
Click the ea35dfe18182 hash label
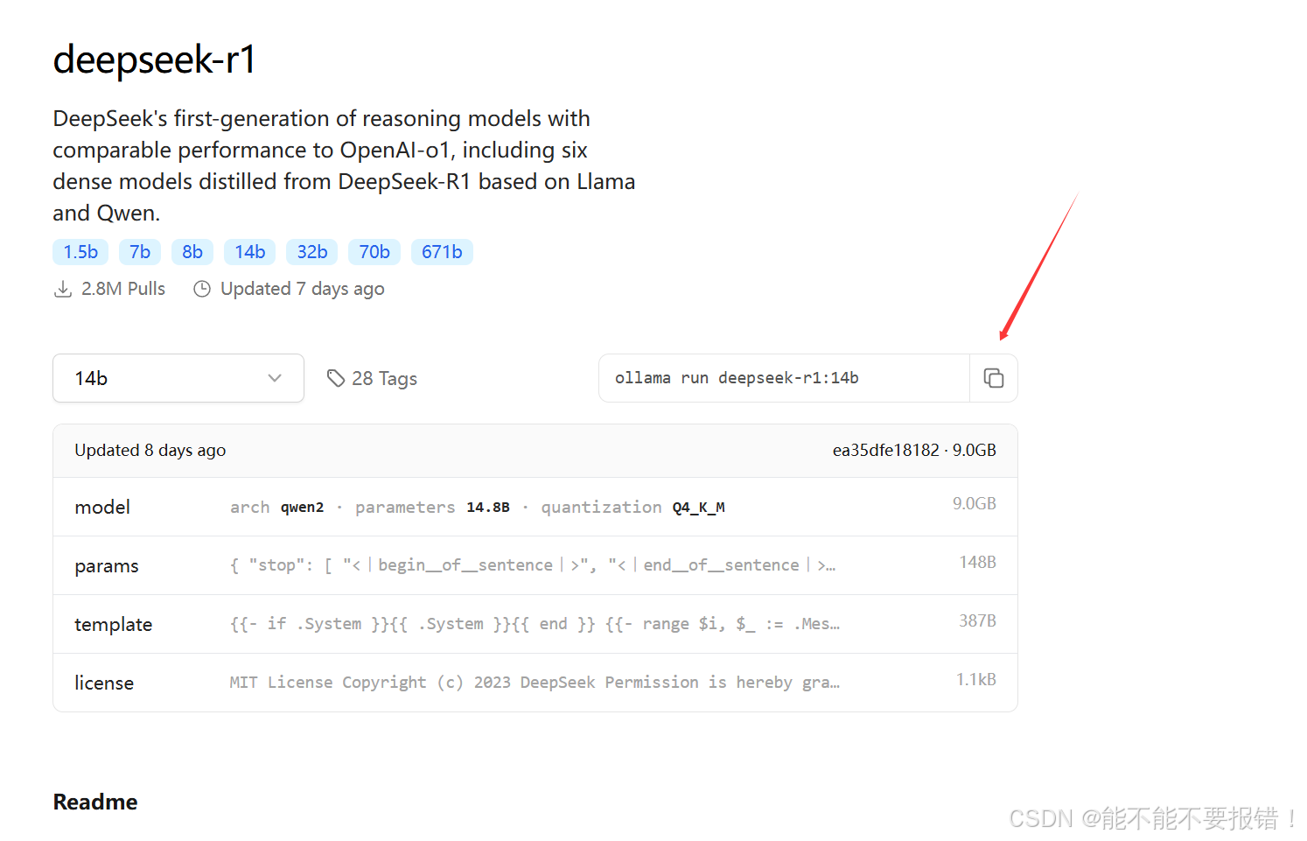pos(885,450)
